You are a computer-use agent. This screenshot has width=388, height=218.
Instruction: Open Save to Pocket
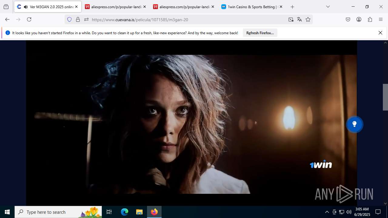click(x=348, y=19)
